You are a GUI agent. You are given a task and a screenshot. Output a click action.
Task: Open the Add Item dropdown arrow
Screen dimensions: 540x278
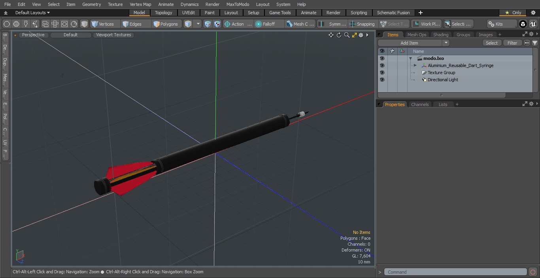click(446, 43)
